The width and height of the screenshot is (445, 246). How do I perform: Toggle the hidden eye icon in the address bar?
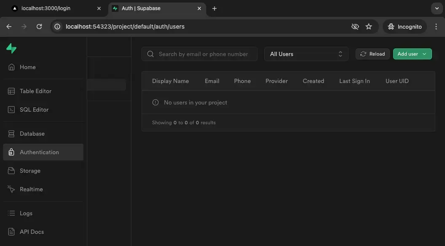click(355, 26)
